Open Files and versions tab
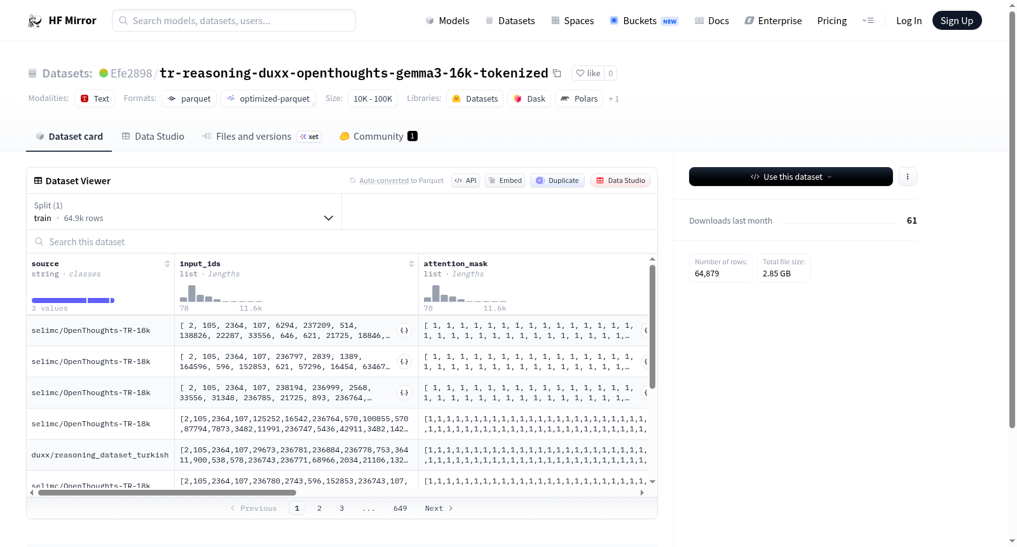This screenshot has height=547, width=1017. coord(262,137)
